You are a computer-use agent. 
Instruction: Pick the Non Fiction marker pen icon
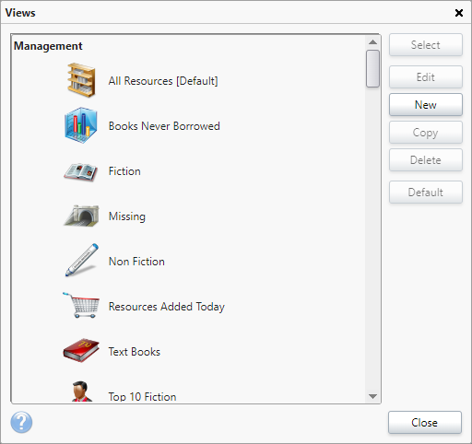tap(81, 260)
